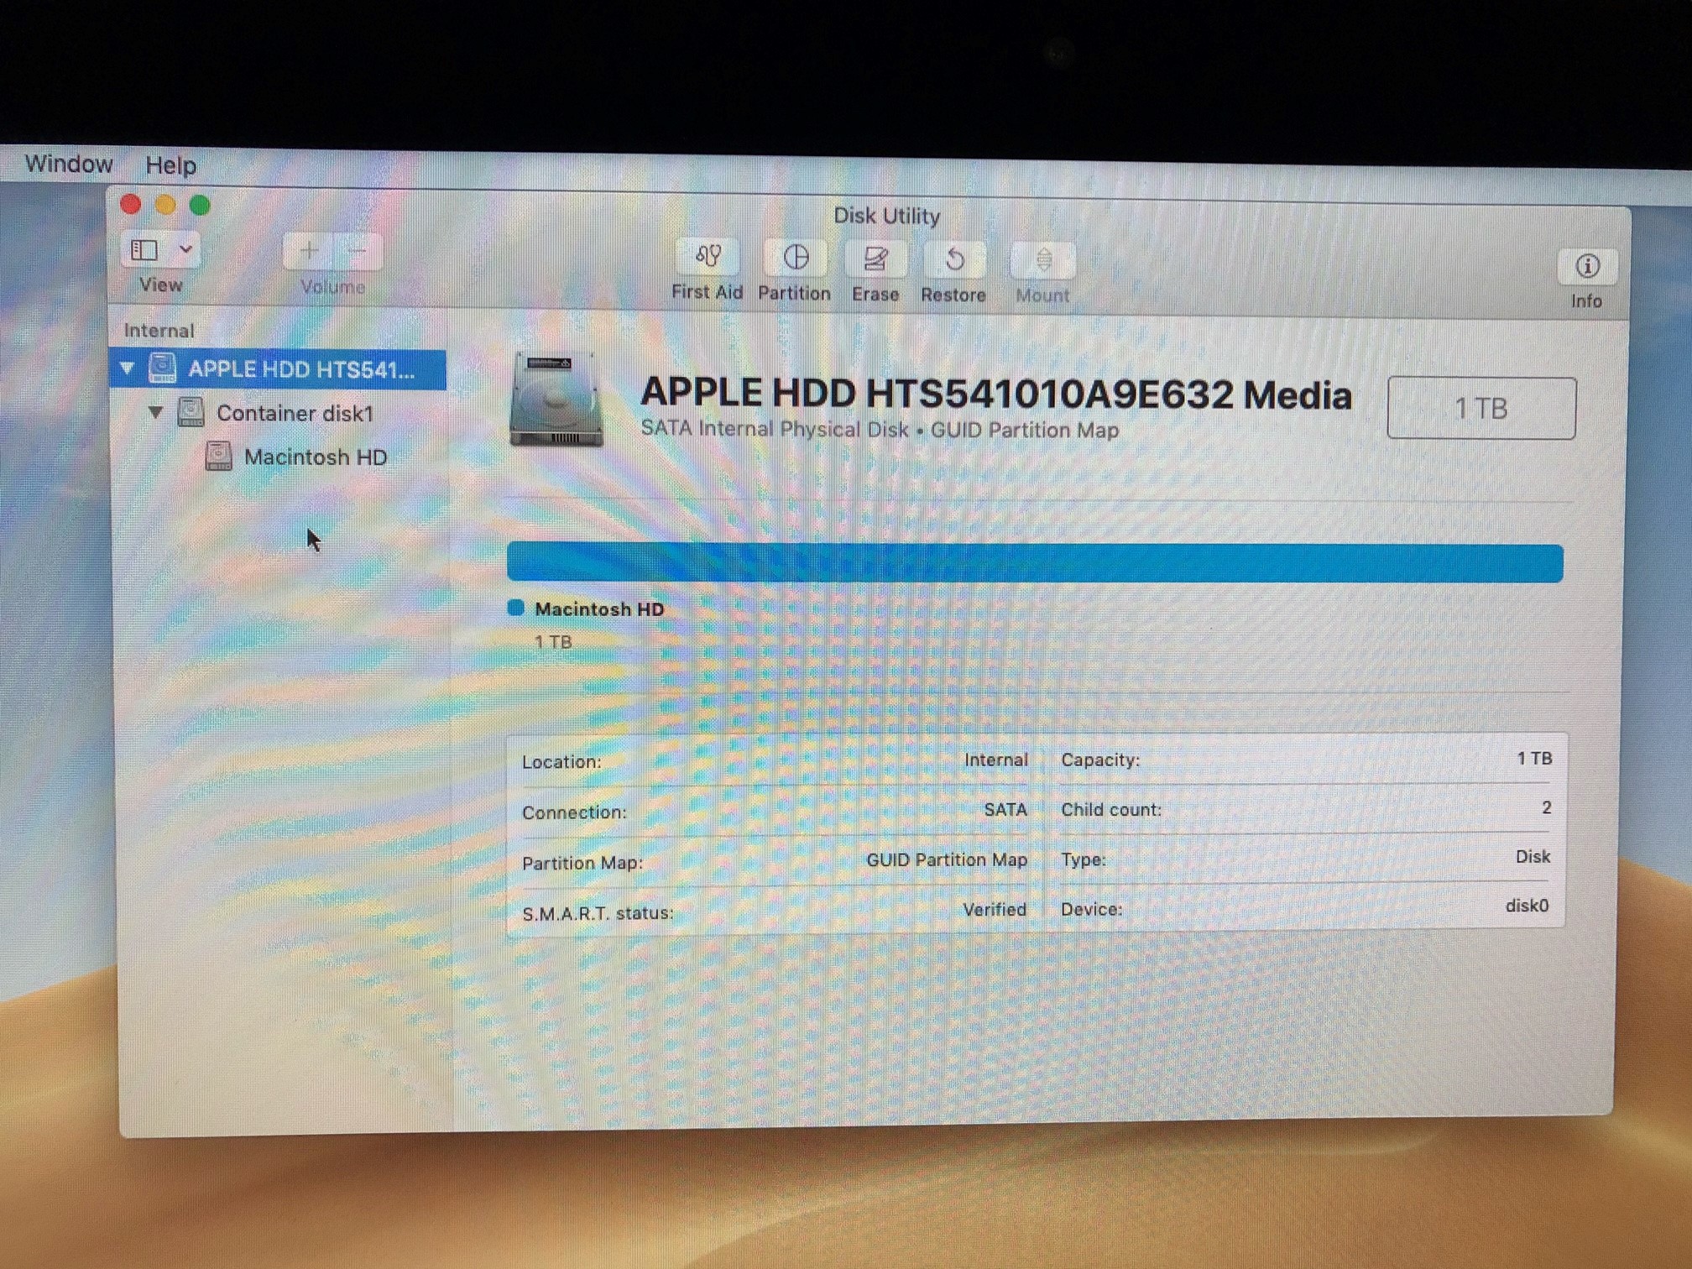The height and width of the screenshot is (1269, 1692).
Task: Click the Erase disk icon
Action: [875, 259]
